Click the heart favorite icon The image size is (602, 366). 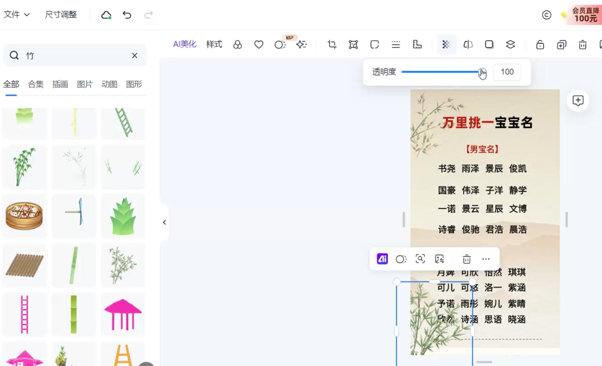click(259, 45)
